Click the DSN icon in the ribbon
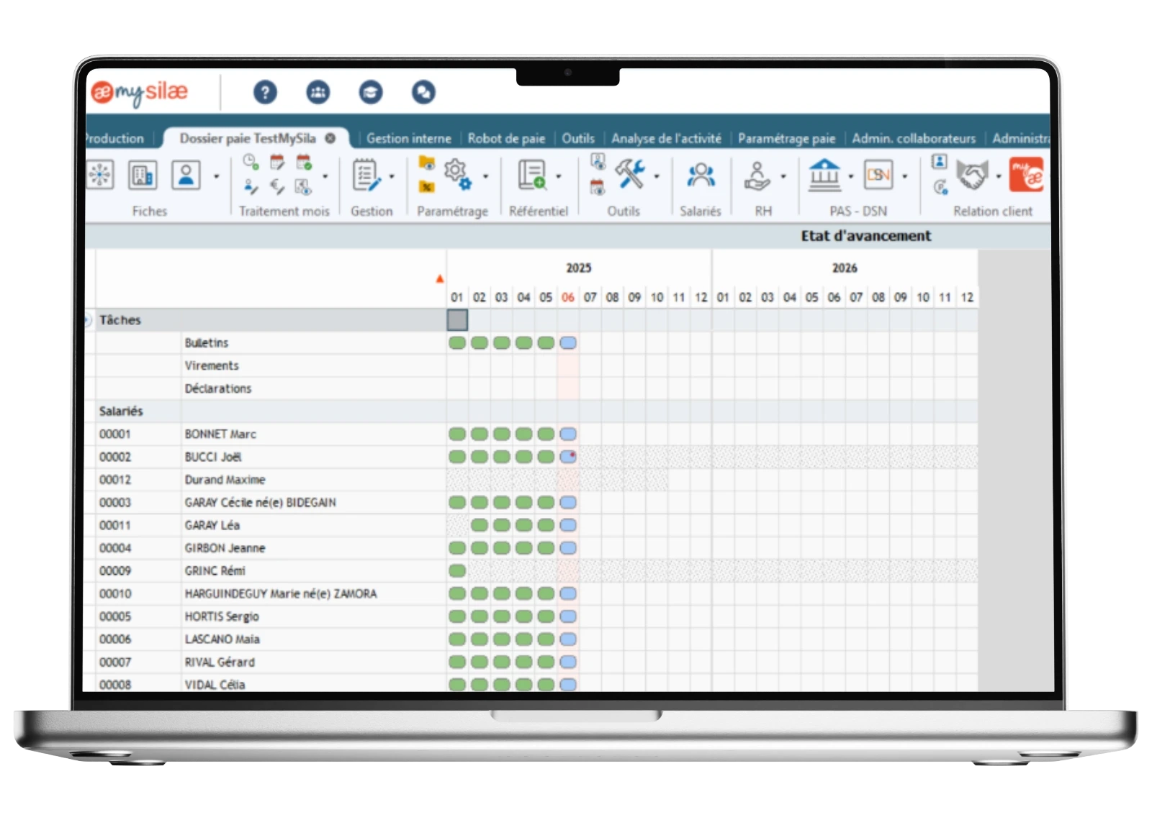This screenshot has width=1152, height=820. (878, 175)
